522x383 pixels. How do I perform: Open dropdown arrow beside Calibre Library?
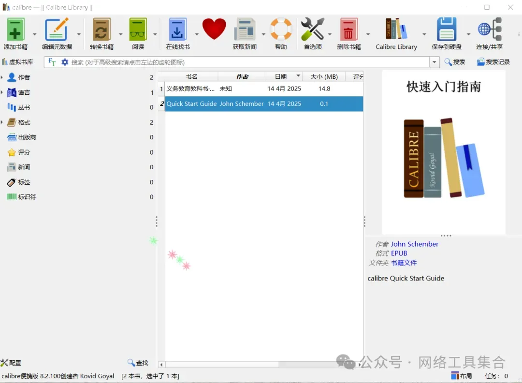pyautogui.click(x=424, y=34)
